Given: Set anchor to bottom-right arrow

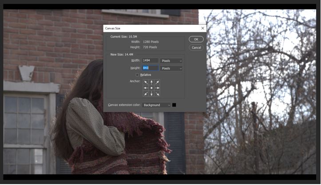Looking at the screenshot, I should tap(157, 94).
